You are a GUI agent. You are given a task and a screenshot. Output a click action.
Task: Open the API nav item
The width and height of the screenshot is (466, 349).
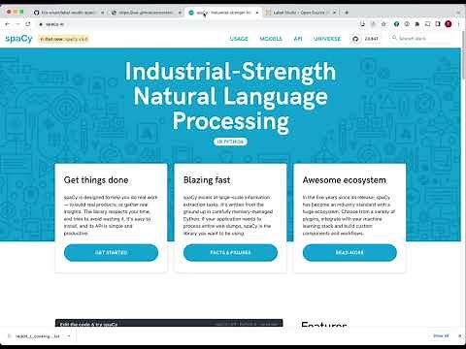[x=298, y=39]
